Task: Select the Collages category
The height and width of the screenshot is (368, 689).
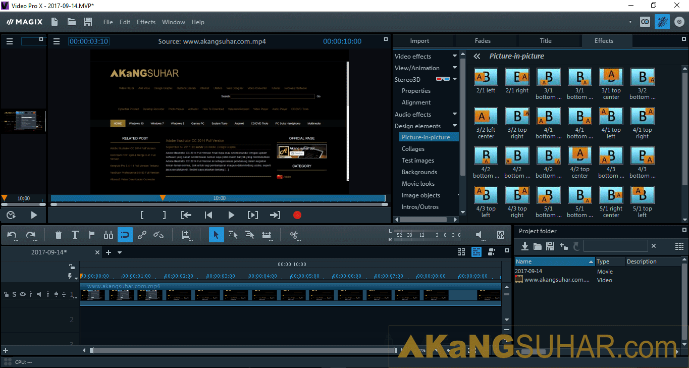Action: (x=413, y=148)
